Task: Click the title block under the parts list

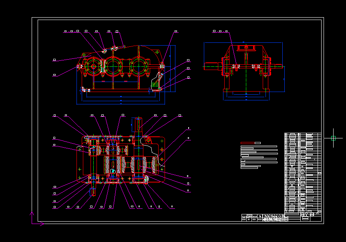Action: pos(282,217)
